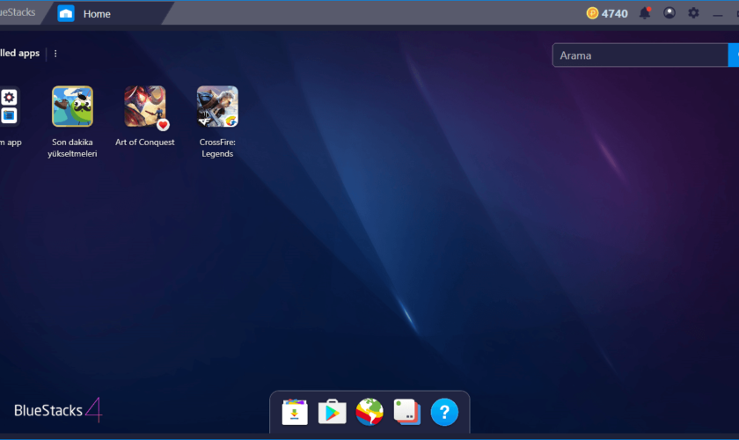
Task: Click the Son dakika yükseltmeleri label
Action: click(72, 148)
